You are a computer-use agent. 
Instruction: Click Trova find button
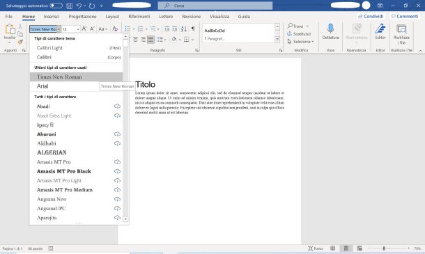[x=295, y=26]
